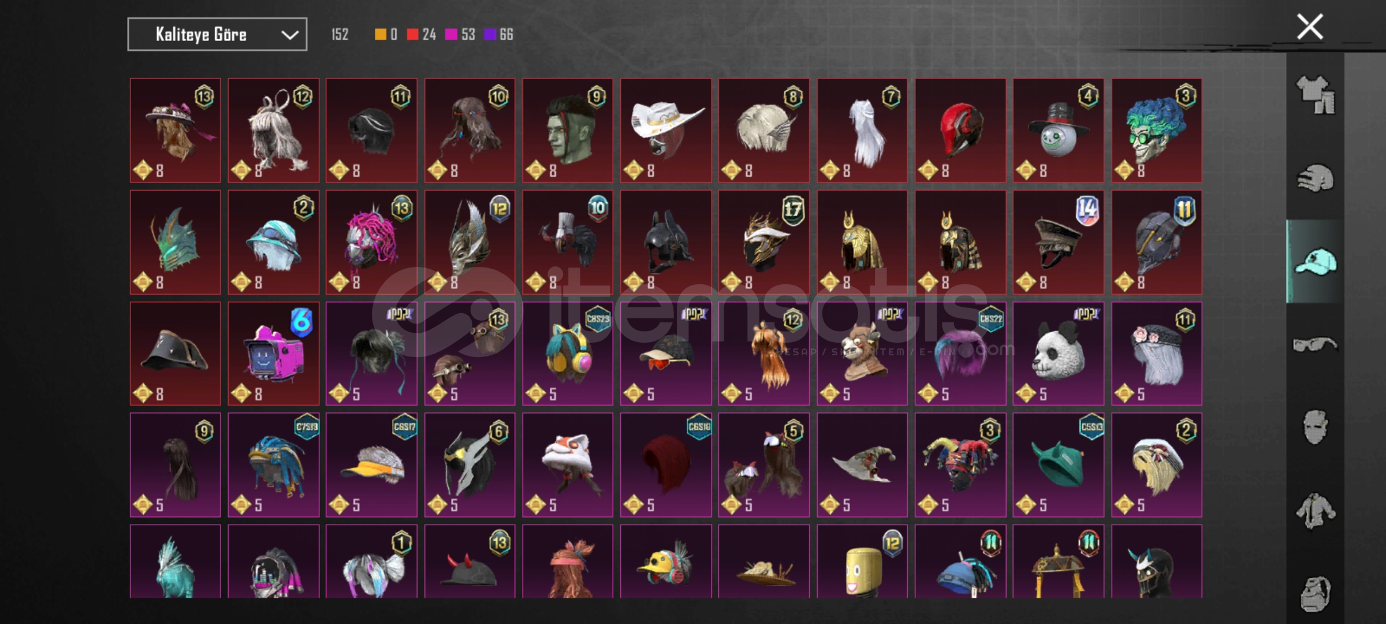
Task: Open the jacket category in sidebar
Action: tap(1315, 511)
